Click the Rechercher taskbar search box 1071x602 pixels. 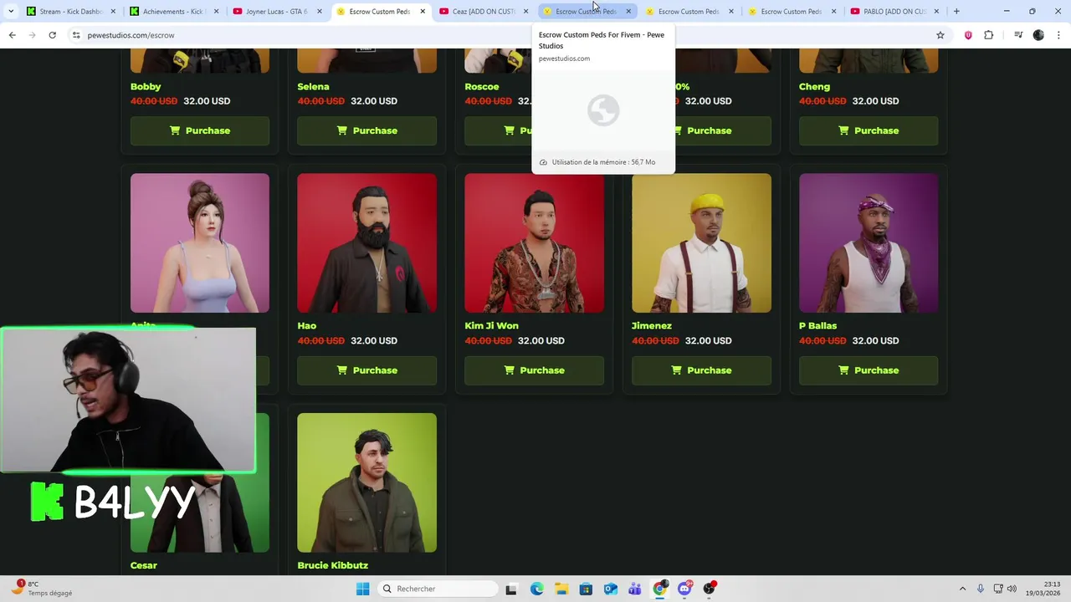click(x=436, y=589)
